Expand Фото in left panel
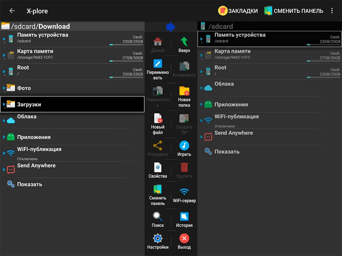Viewport: 342px width, 256px height. (4, 88)
